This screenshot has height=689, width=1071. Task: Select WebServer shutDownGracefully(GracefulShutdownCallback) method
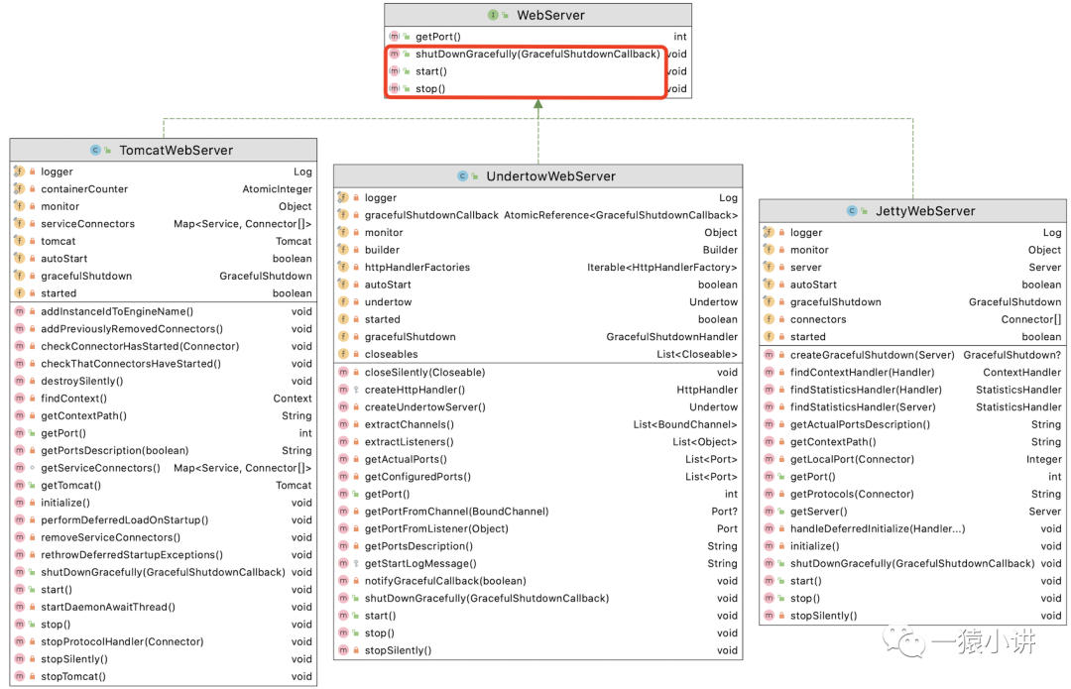(538, 54)
